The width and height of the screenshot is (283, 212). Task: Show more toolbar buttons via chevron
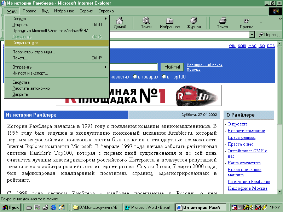tap(280, 19)
